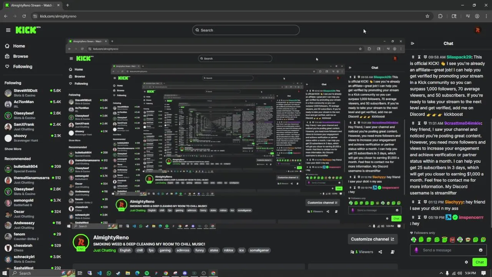The height and width of the screenshot is (277, 492).
Task: Open chessbrah Chess channel in sidebar
Action: 33,247
